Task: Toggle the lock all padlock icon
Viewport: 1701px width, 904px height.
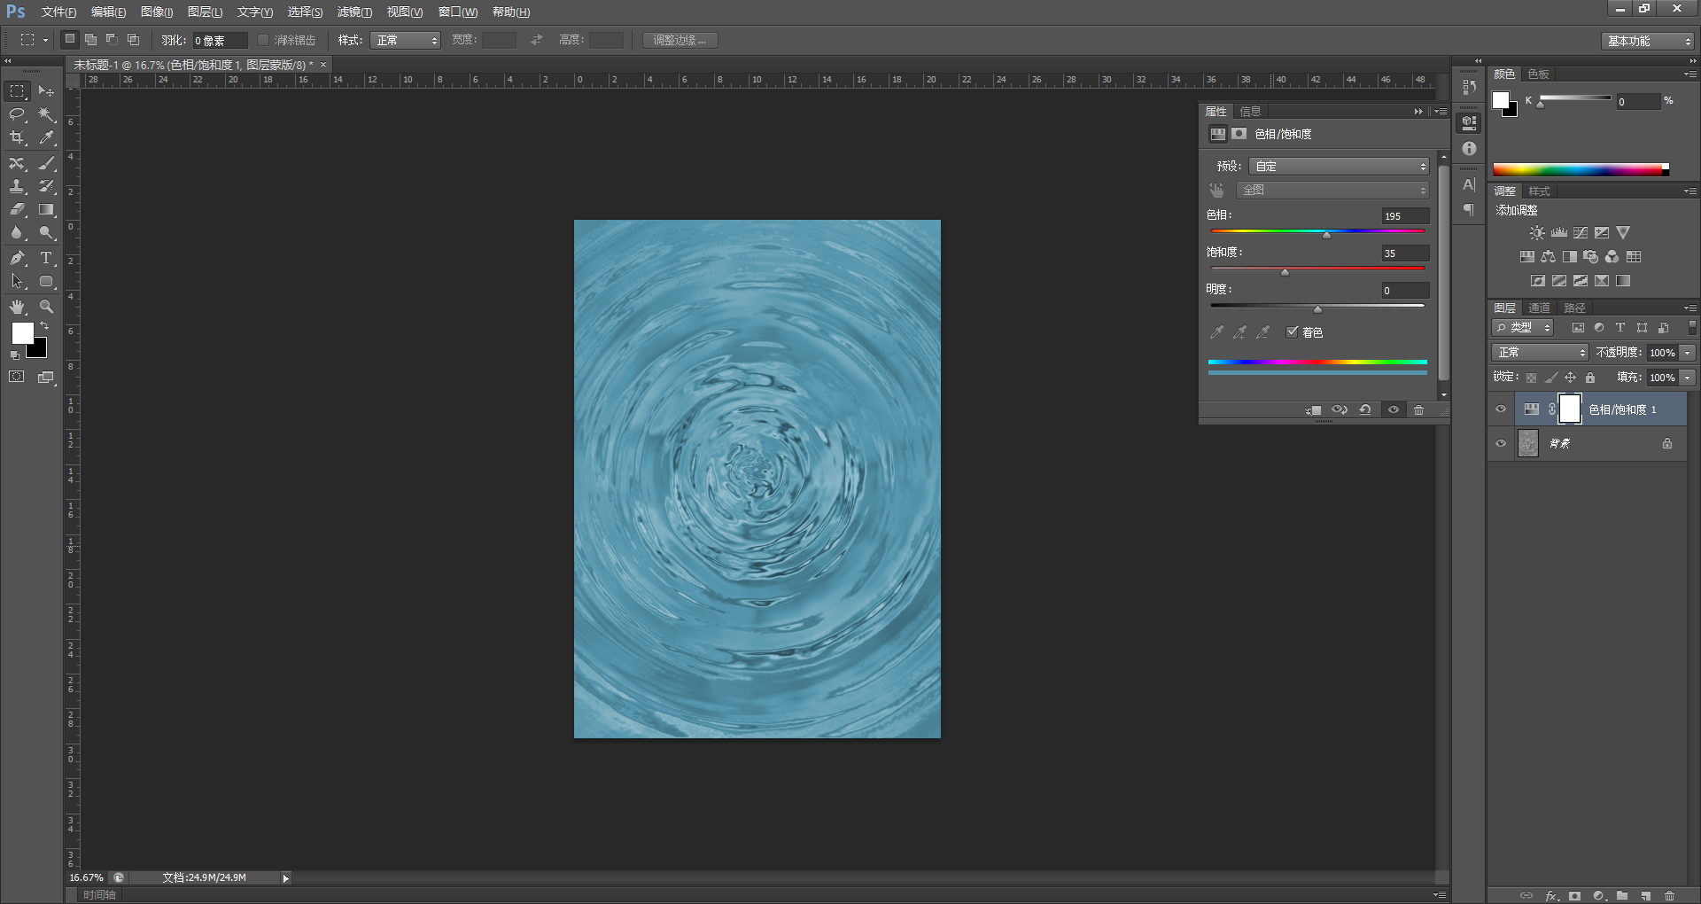Action: click(1590, 378)
